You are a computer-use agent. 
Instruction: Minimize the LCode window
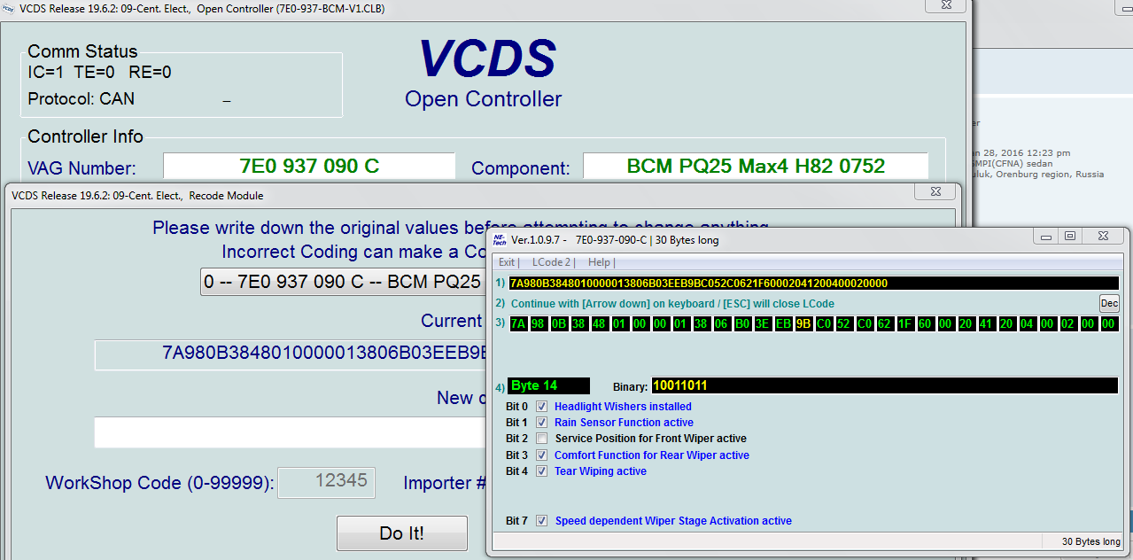tap(1047, 236)
